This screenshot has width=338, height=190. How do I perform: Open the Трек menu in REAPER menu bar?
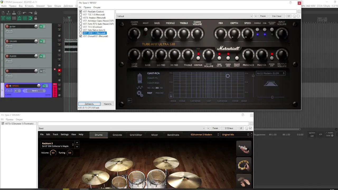[x=50, y=6]
